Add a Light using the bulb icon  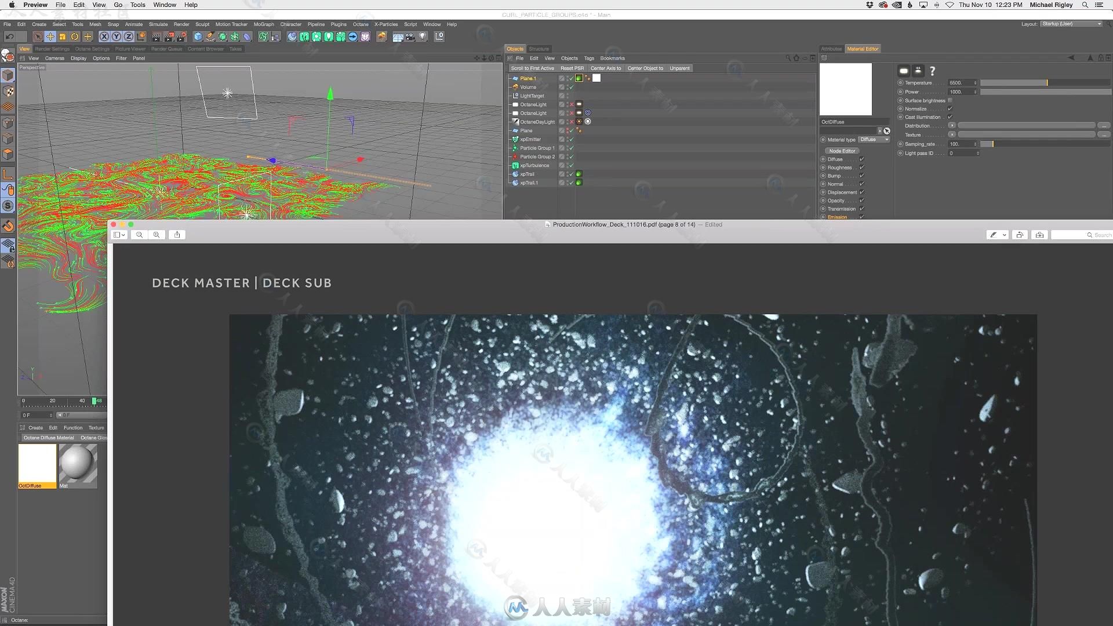pos(423,37)
